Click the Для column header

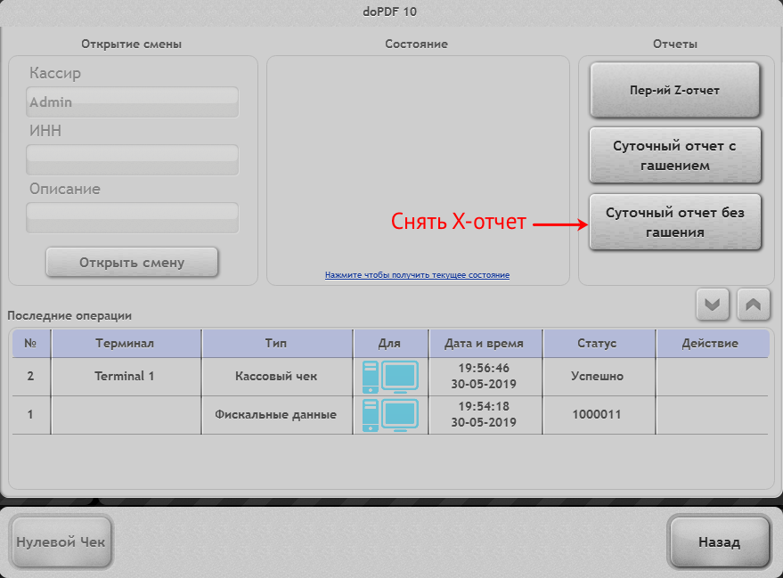pos(390,344)
